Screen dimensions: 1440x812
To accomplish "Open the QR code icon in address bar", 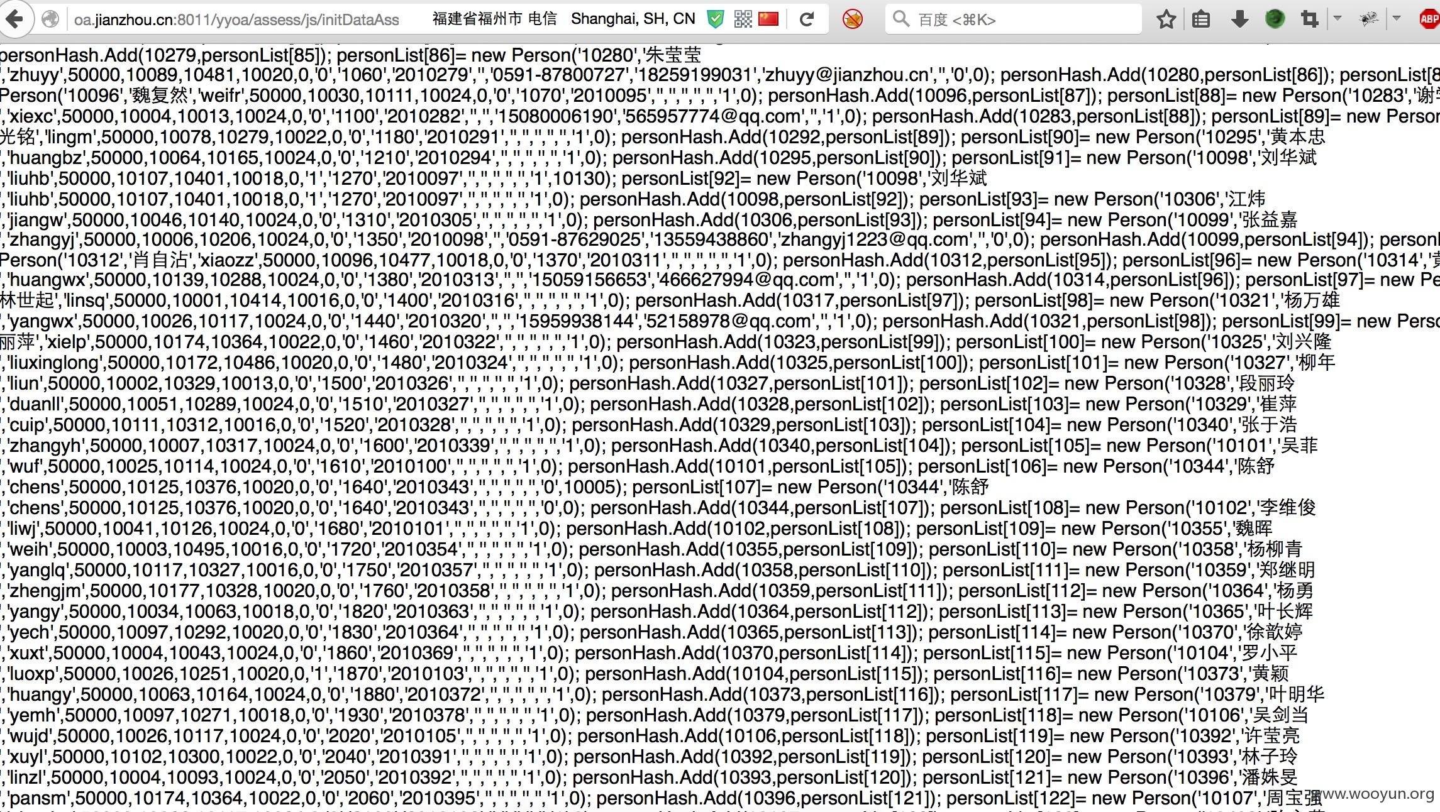I will tap(743, 19).
